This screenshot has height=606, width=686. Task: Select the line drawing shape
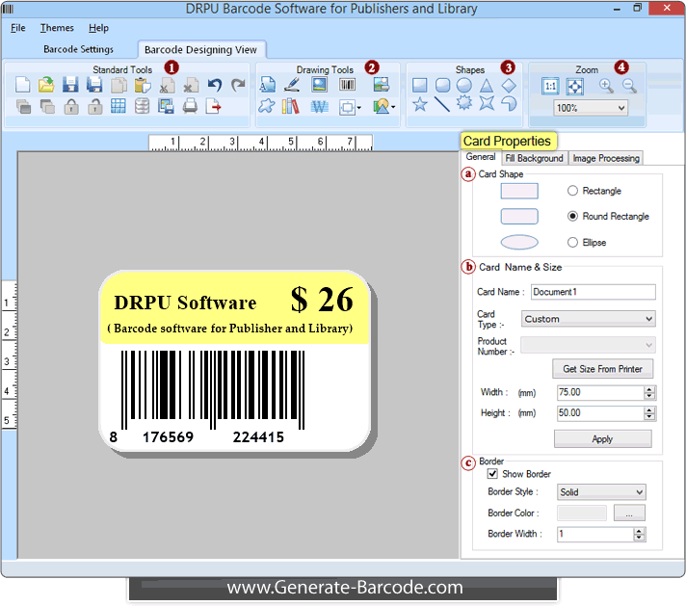pyautogui.click(x=442, y=104)
